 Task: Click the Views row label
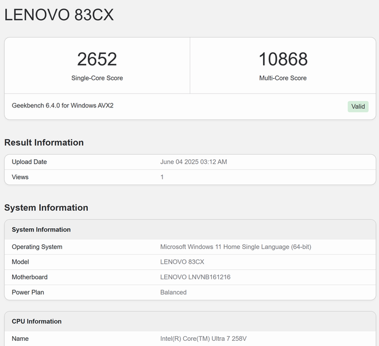pyautogui.click(x=20, y=177)
